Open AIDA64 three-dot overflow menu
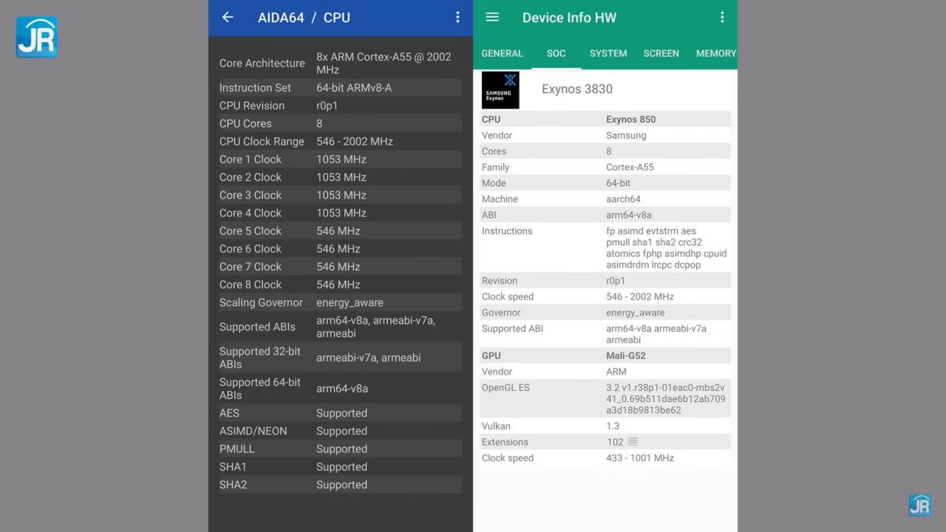This screenshot has height=532, width=946. pos(457,18)
